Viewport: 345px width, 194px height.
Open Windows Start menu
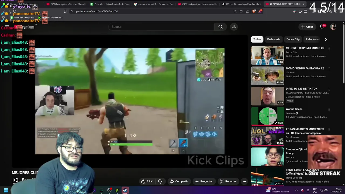(6, 190)
